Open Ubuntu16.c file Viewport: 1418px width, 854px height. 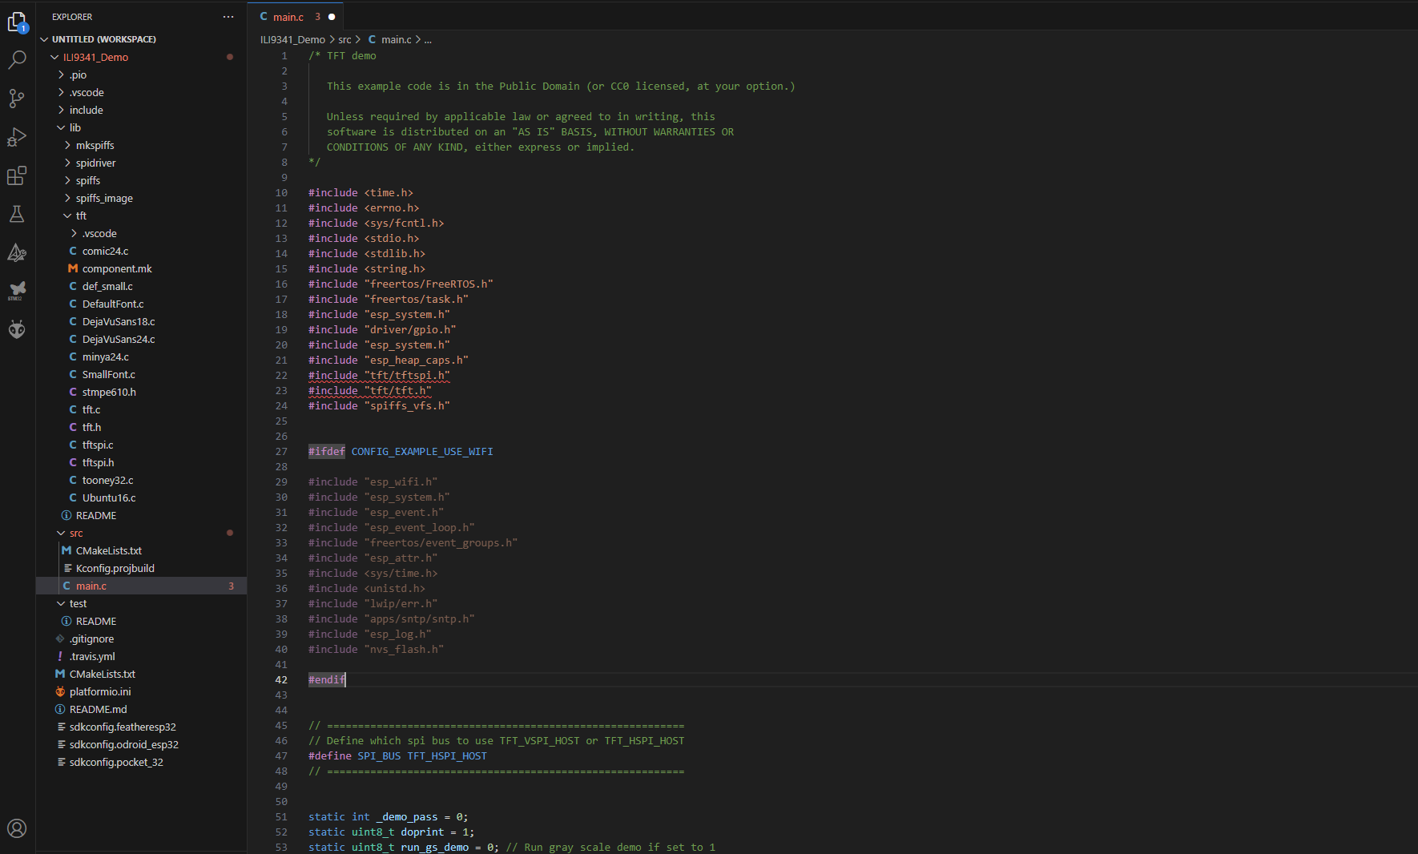pos(141,497)
